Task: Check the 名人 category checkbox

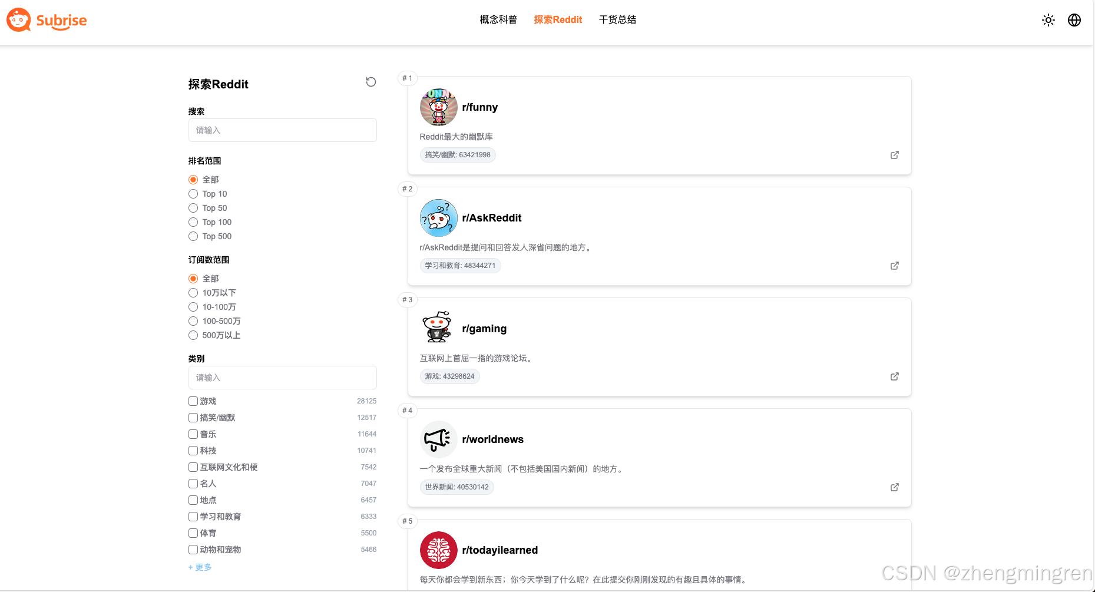Action: pos(193,484)
